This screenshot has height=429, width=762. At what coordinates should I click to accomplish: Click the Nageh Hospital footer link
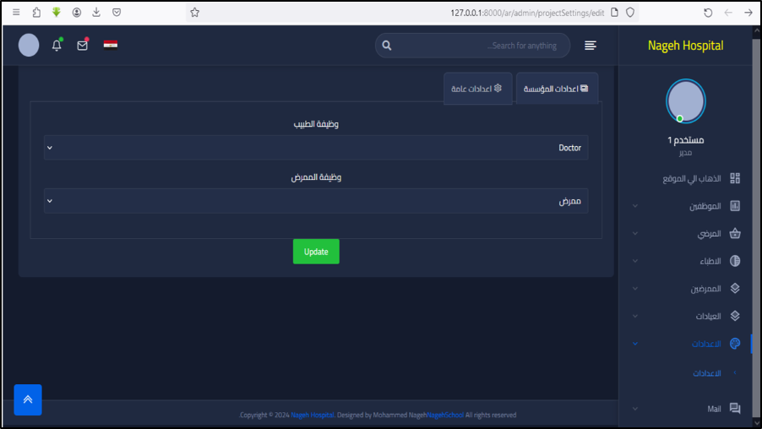(312, 415)
